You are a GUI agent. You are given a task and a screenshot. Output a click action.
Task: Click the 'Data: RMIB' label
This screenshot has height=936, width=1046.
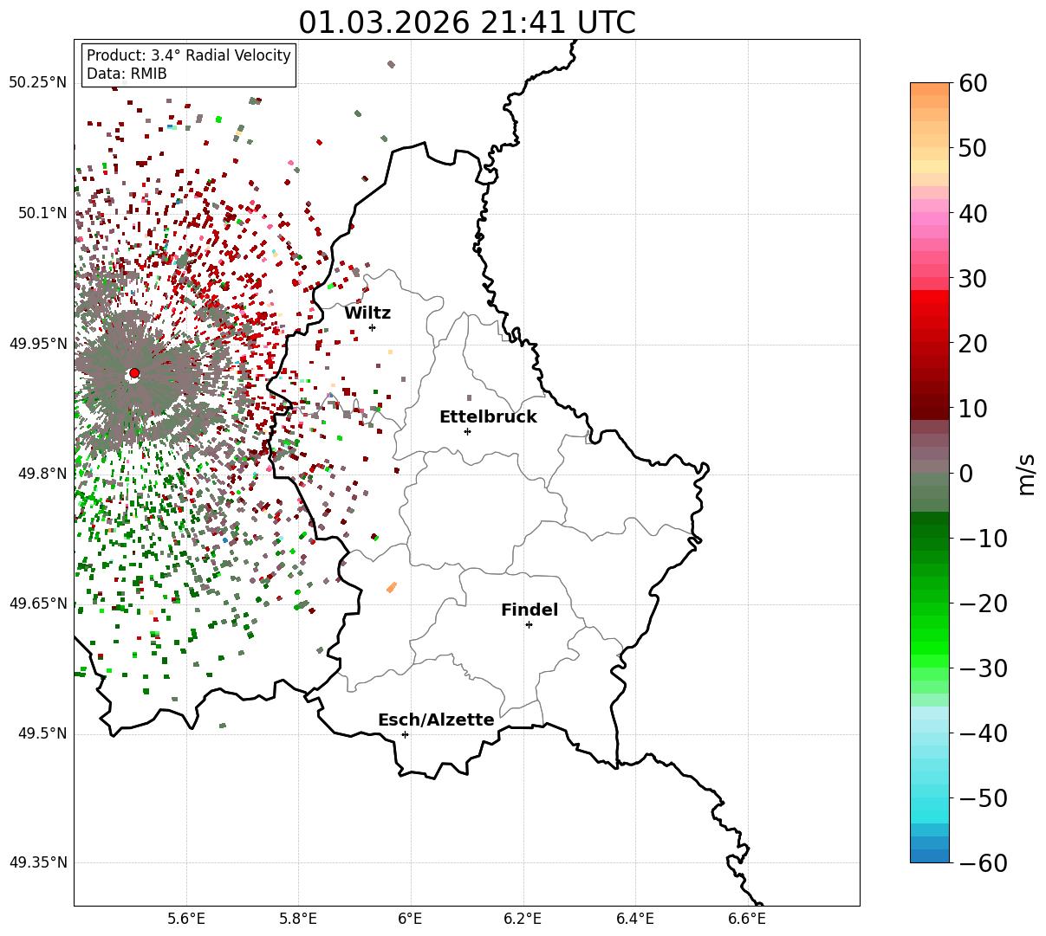click(x=127, y=74)
